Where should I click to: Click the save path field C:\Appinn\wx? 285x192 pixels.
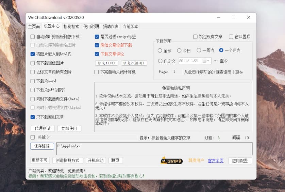[x=154, y=149]
